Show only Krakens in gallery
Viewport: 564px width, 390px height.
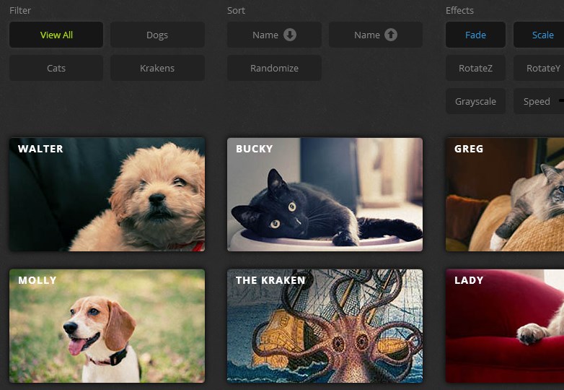tap(157, 69)
